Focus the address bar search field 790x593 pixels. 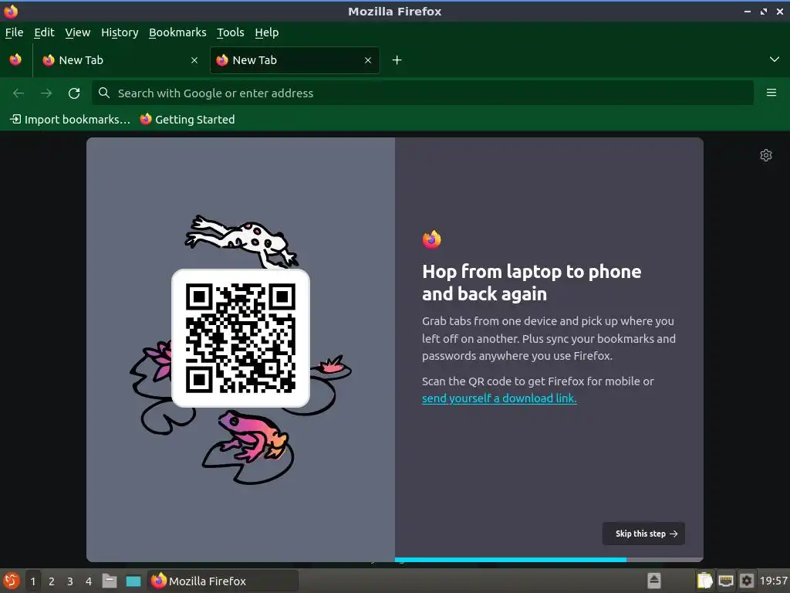tap(422, 93)
